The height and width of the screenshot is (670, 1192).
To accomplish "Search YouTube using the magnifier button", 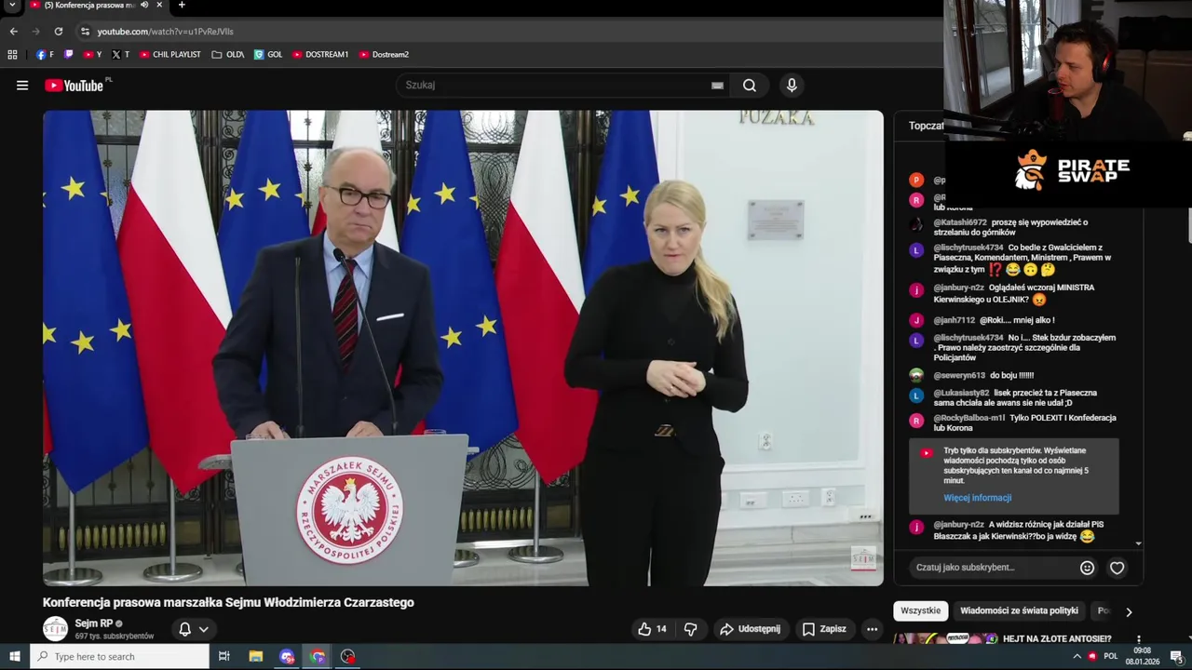I will [750, 86].
